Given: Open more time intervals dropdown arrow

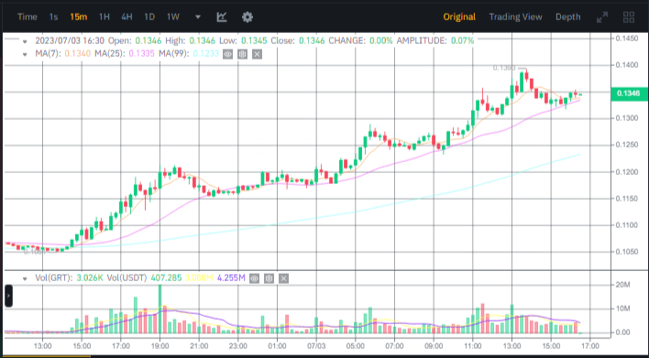Looking at the screenshot, I should point(198,17).
